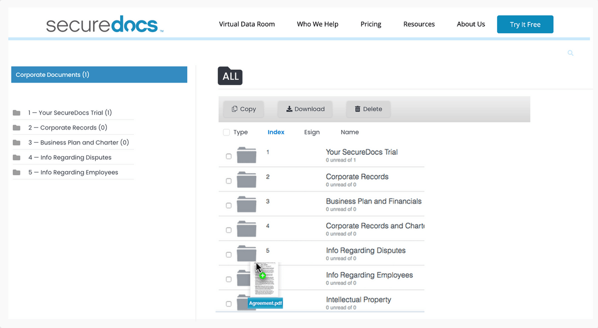Toggle the select-all checkbox in the header row

point(226,132)
